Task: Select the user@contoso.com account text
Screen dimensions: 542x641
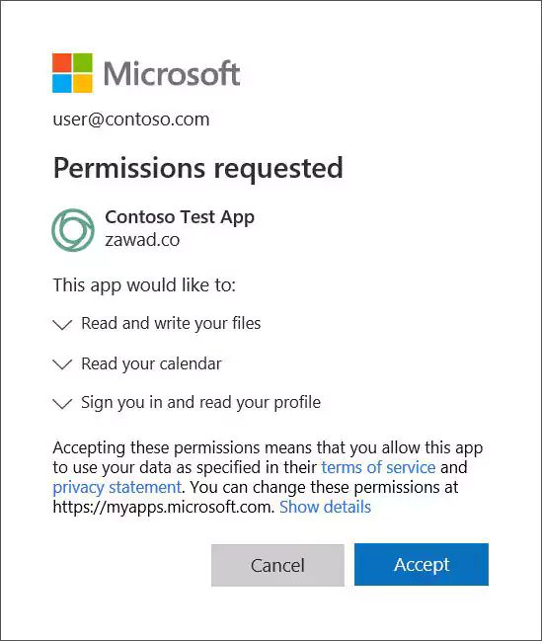Action: (x=131, y=120)
